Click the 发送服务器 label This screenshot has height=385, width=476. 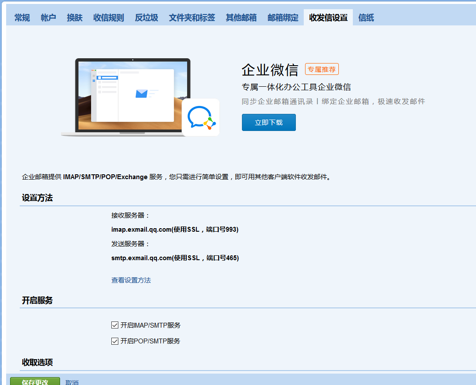click(x=131, y=244)
